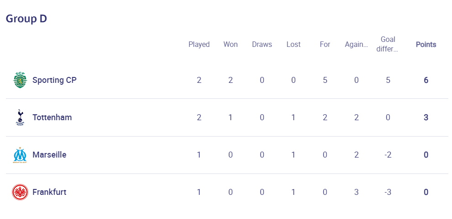Screen dimensions: 452x219
Task: Click the Lost column header
Action: coord(294,45)
